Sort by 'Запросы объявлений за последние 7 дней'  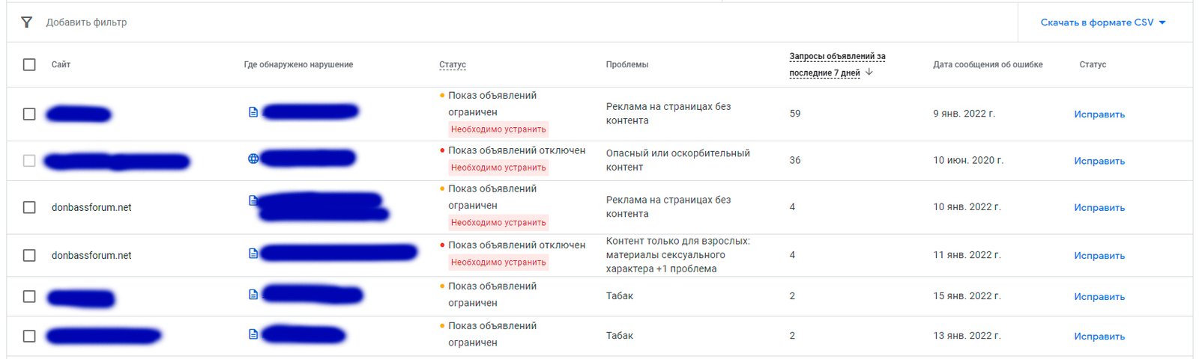pyautogui.click(x=837, y=64)
